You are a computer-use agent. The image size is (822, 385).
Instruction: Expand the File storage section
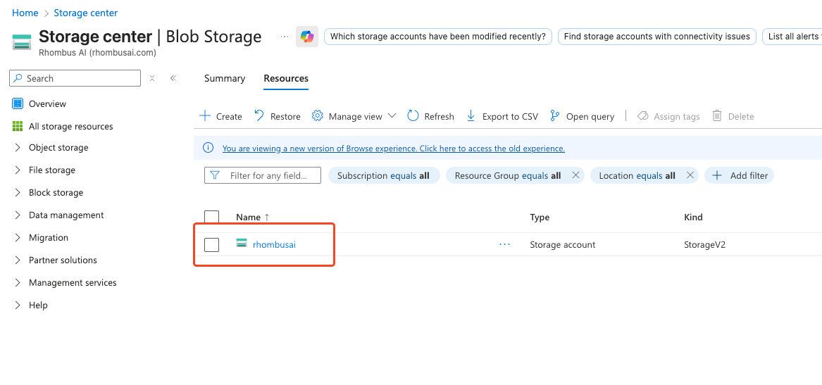point(18,170)
